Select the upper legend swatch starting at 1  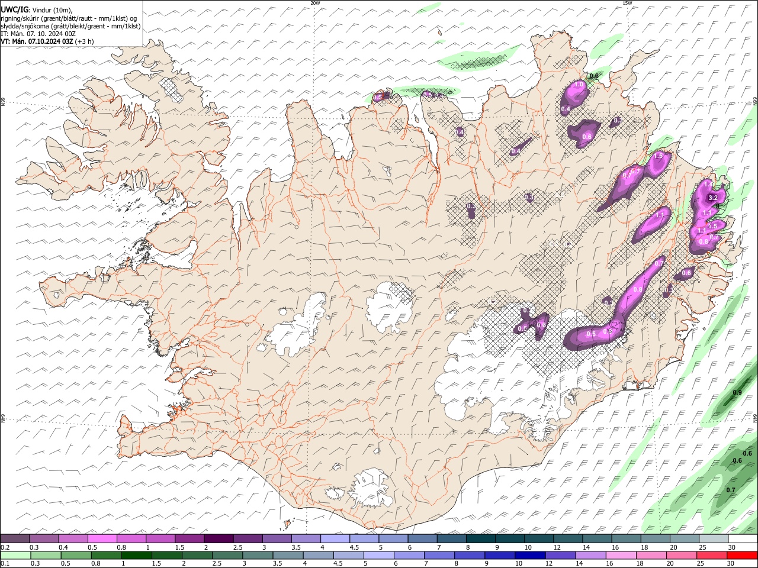160,538
